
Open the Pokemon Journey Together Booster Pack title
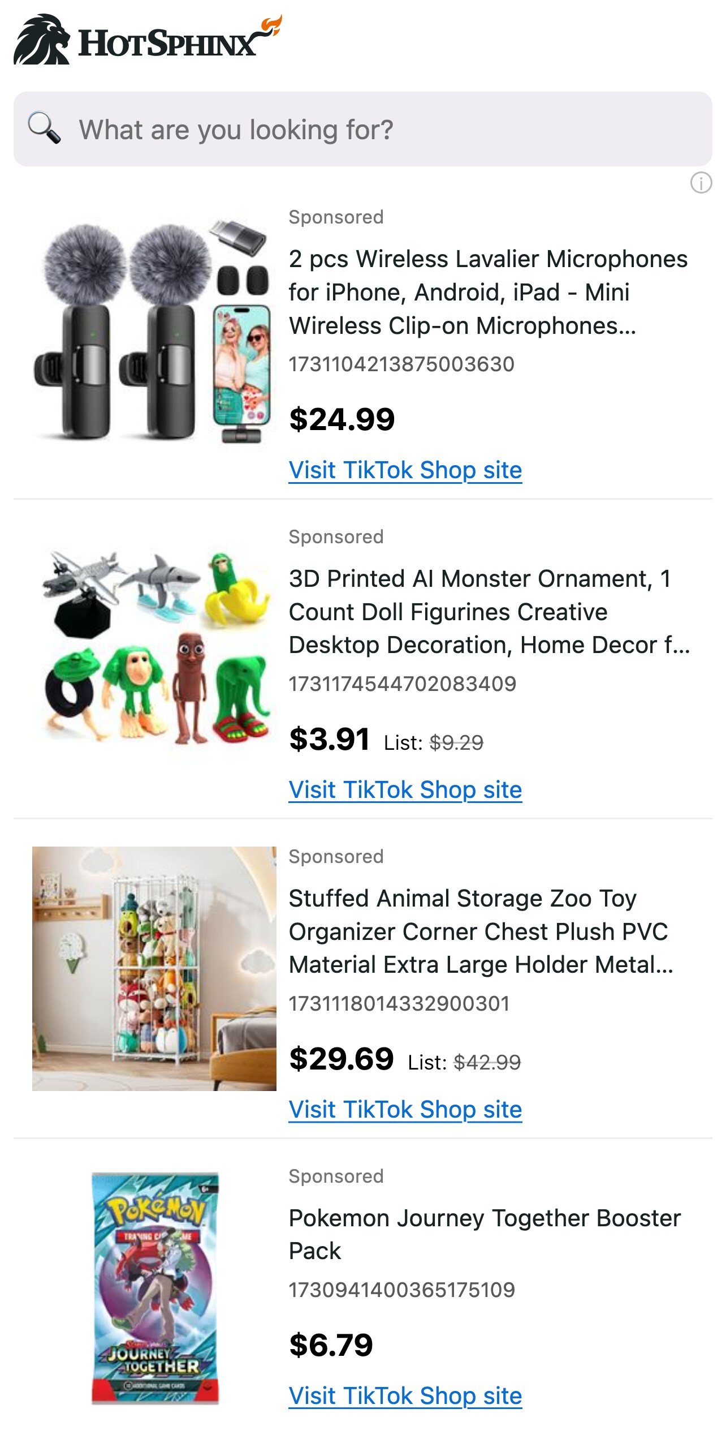(x=484, y=1234)
